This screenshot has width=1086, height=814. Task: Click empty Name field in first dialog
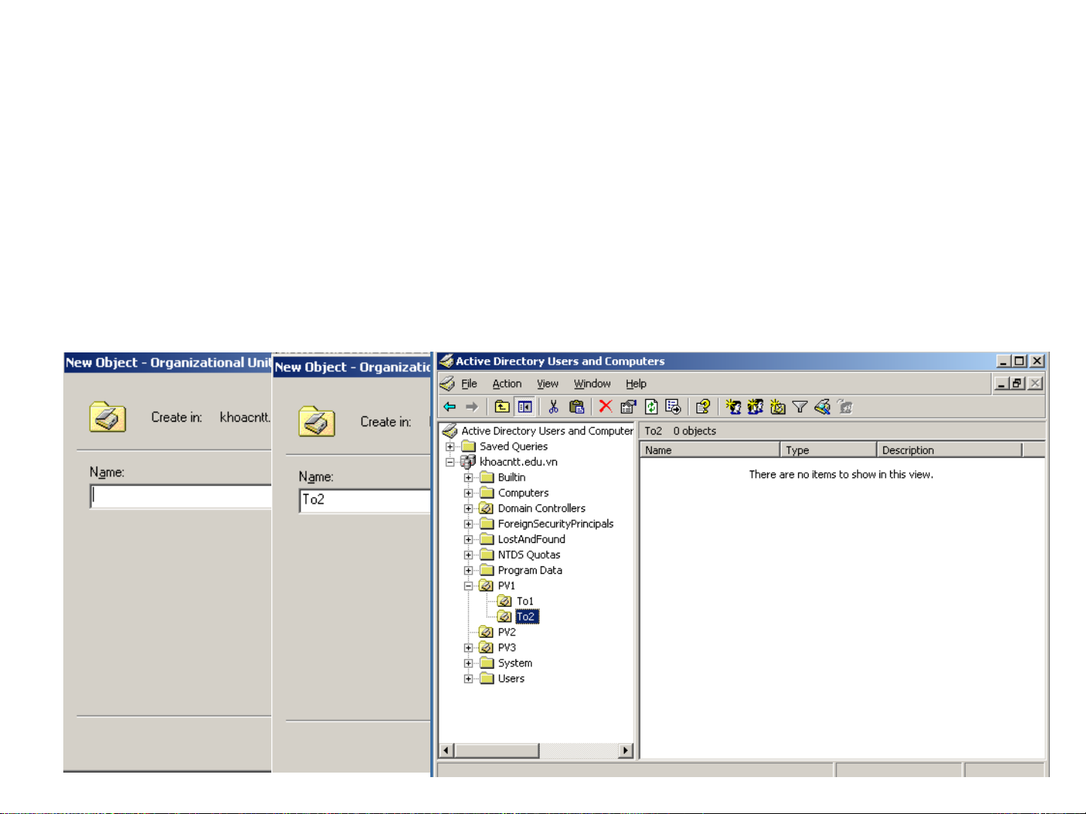pyautogui.click(x=181, y=496)
